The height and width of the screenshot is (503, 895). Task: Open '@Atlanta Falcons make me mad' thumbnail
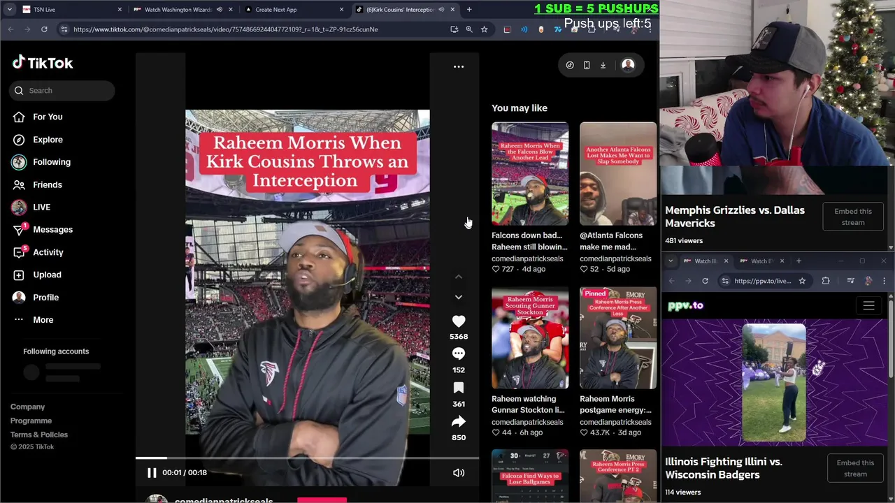point(618,174)
